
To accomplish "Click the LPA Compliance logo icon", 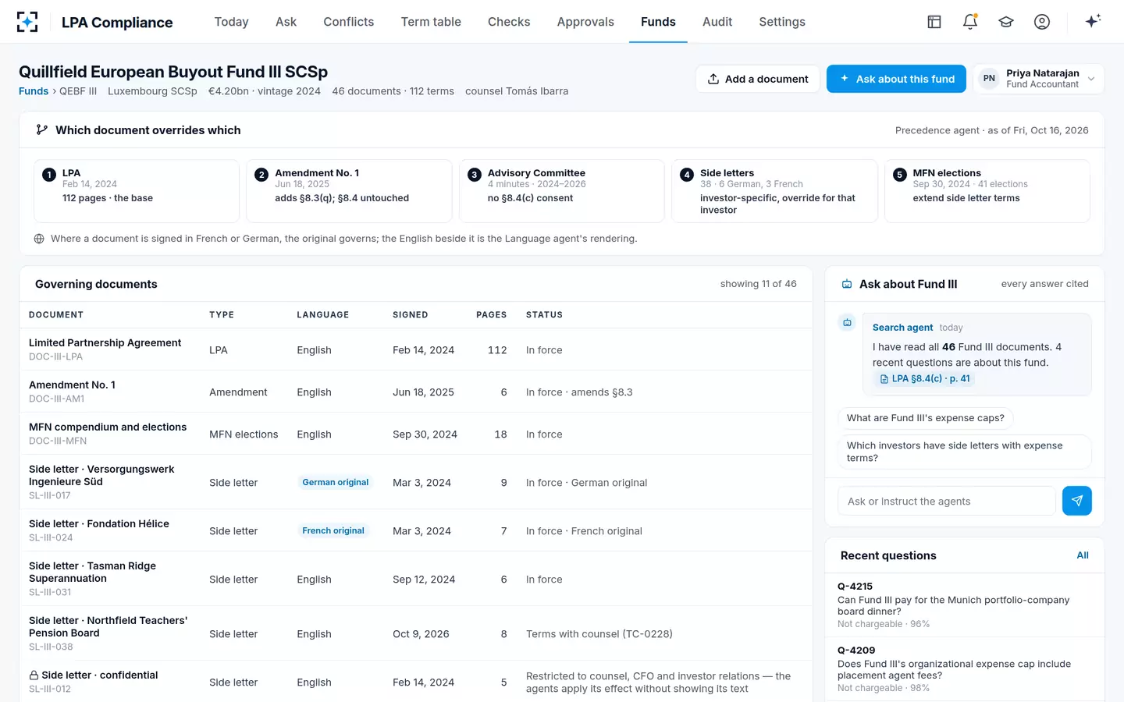I will [x=27, y=22].
